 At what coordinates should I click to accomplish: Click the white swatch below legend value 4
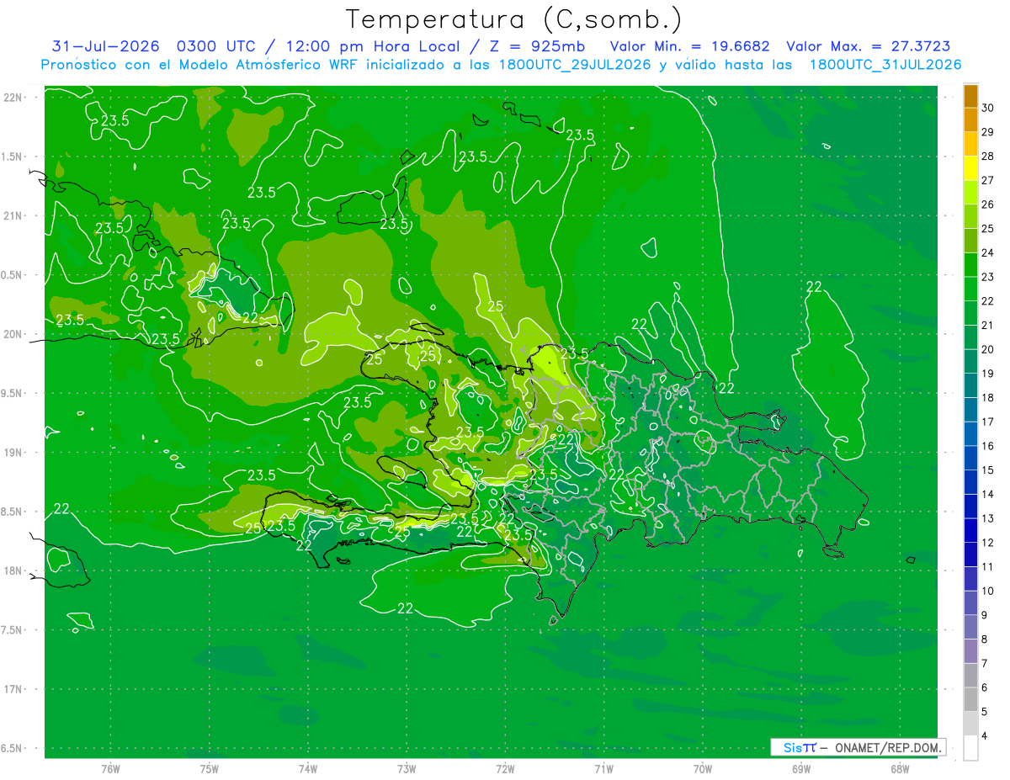970,748
